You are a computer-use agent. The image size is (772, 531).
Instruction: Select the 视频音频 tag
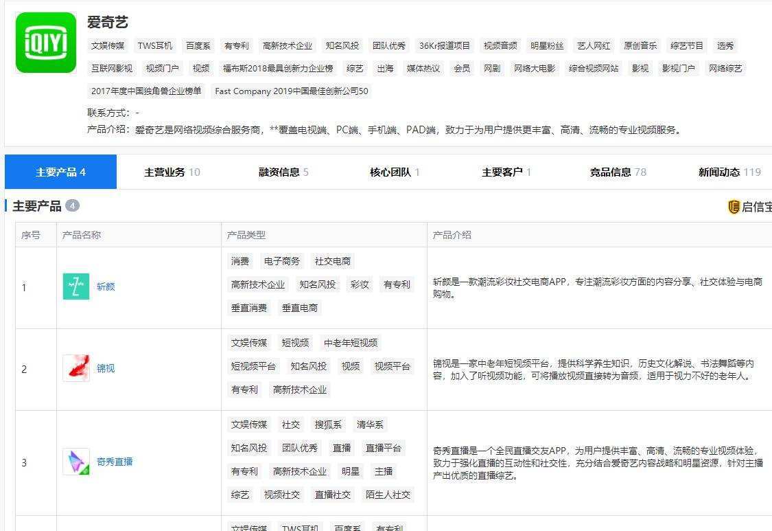pyautogui.click(x=500, y=46)
